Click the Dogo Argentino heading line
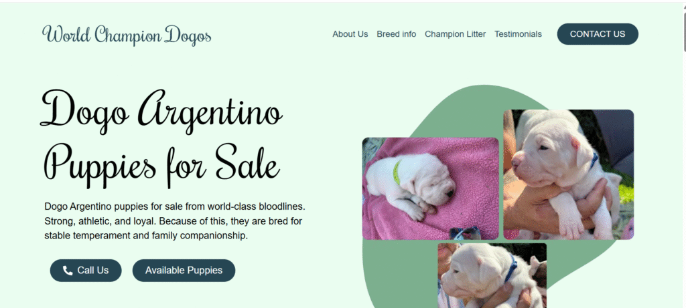 [162, 112]
